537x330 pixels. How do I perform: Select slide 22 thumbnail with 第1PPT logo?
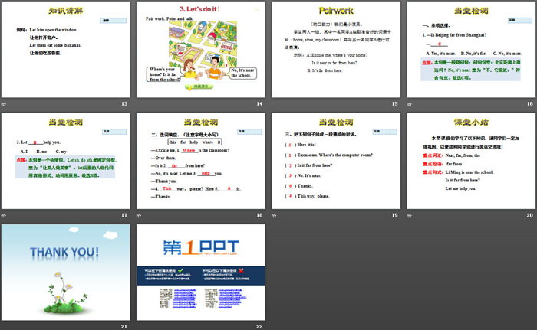[201, 273]
